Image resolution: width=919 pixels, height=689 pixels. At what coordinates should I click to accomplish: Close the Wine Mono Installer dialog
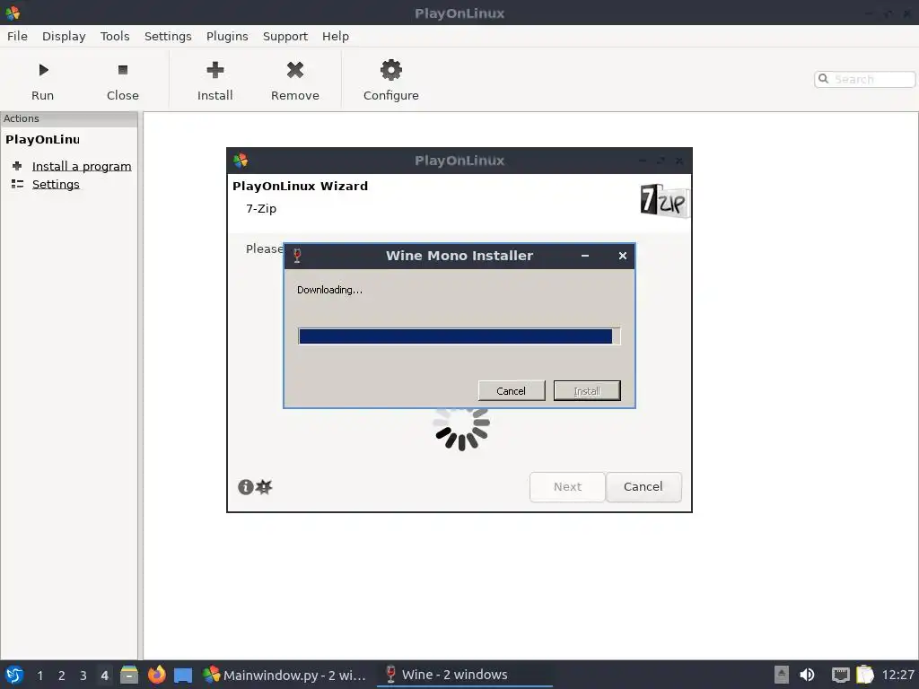(623, 256)
